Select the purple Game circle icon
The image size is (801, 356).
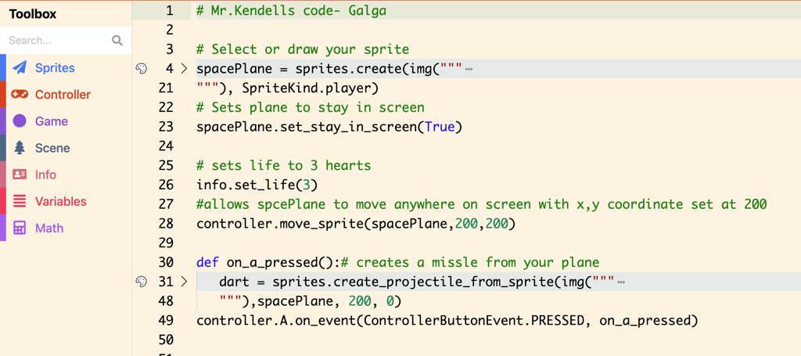coord(20,121)
